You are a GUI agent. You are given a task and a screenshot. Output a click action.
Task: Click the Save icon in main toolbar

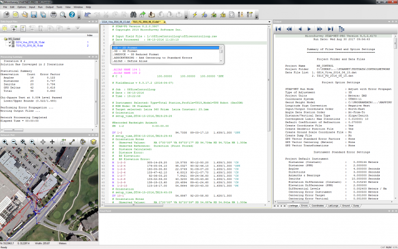tap(34, 15)
